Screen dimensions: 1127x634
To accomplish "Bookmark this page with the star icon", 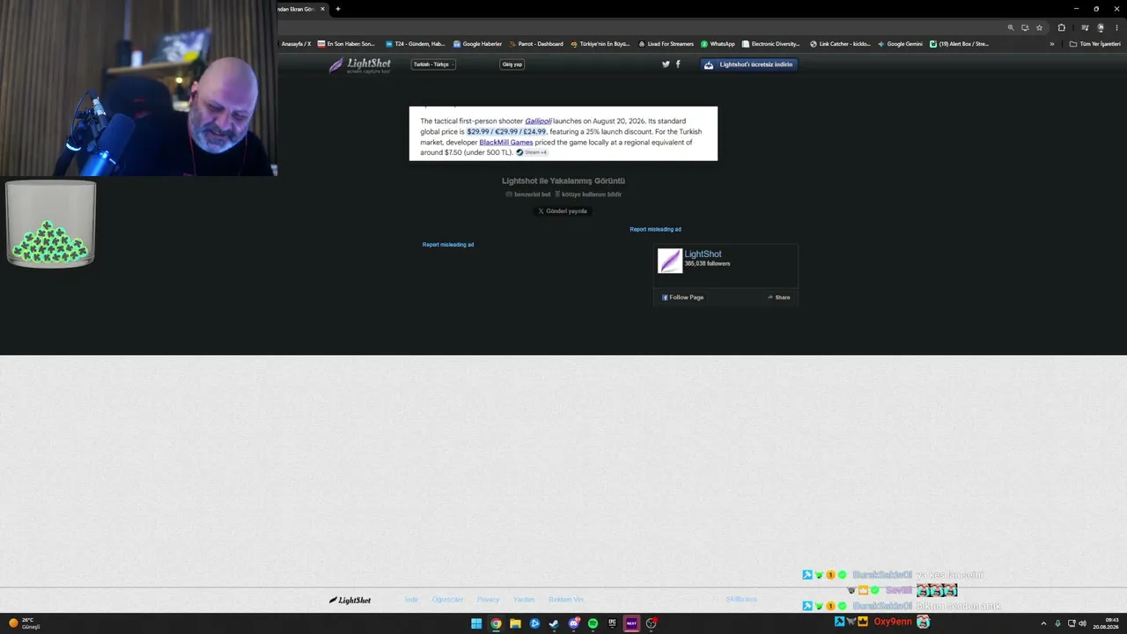I will 1039,27.
